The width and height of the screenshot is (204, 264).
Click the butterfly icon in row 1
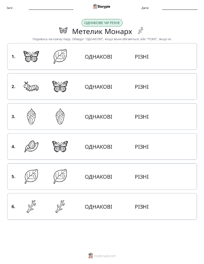31,56
